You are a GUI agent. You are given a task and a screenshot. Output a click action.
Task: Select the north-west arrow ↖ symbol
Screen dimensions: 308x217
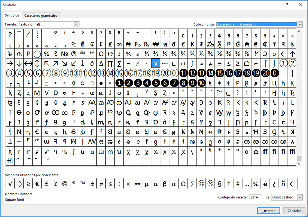coord(47,63)
